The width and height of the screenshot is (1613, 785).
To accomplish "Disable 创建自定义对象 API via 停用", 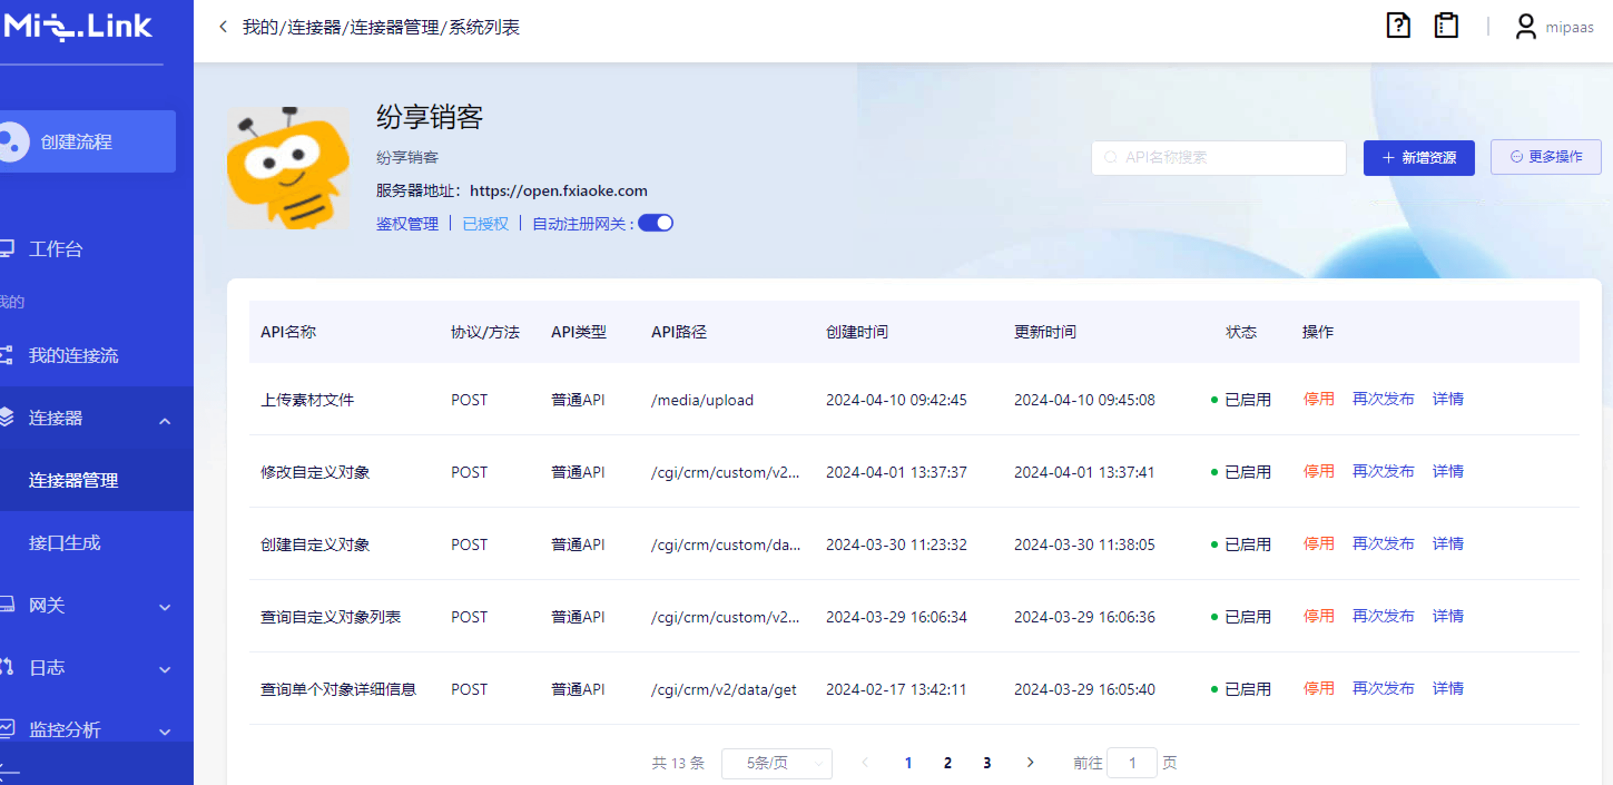I will tap(1319, 543).
